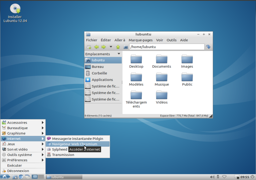Click the 8 éléments (15 cachés) status text
Viewport: 256px width, 180px height.
pos(98,116)
